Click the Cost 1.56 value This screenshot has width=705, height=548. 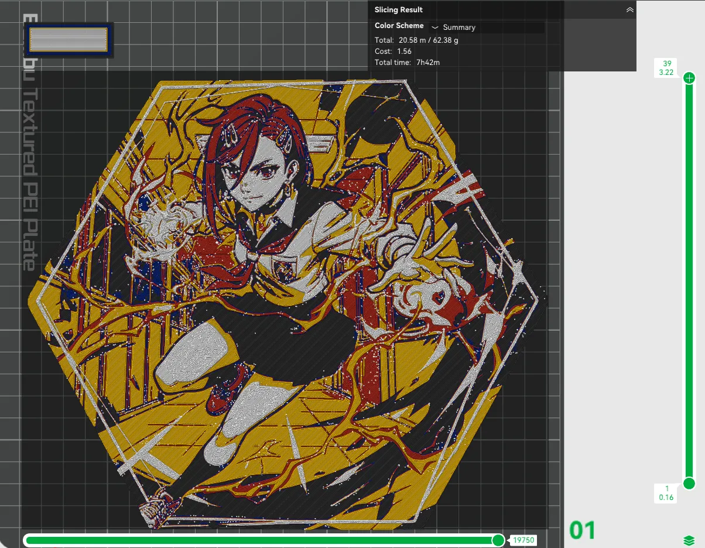tap(404, 52)
